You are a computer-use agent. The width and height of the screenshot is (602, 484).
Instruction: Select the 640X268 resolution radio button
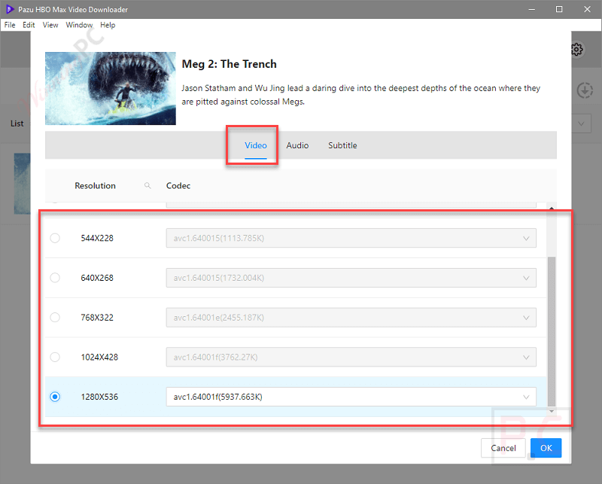(x=55, y=278)
